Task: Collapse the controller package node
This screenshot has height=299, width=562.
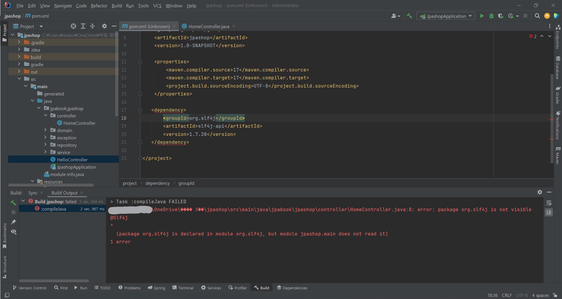Action: (x=45, y=115)
